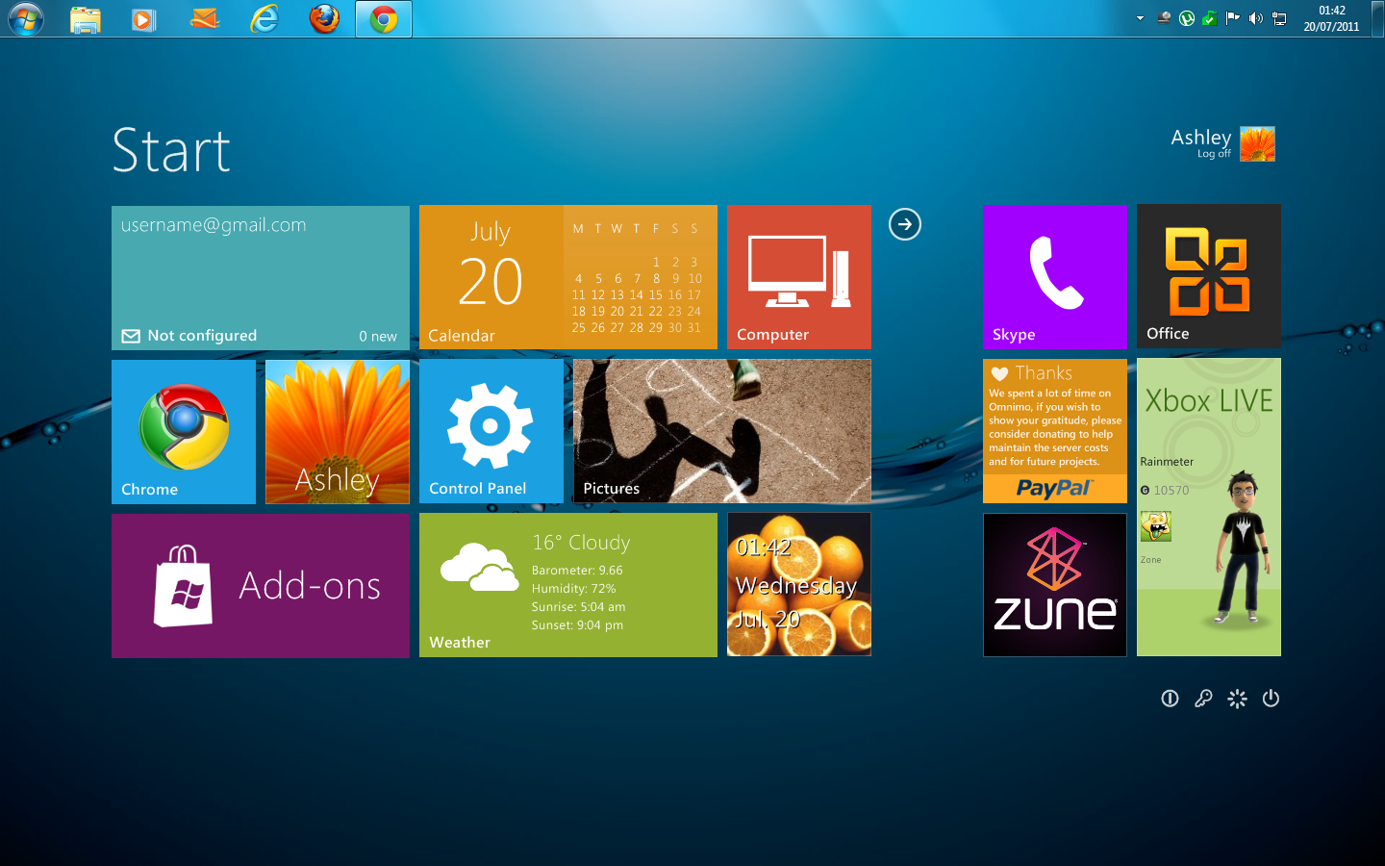Click the Ashley flower avatar at top right
Viewport: 1385px width, 866px height.
coord(1257,144)
